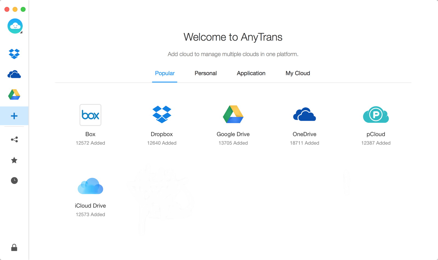Add the Dropbox cloud icon

pos(162,114)
